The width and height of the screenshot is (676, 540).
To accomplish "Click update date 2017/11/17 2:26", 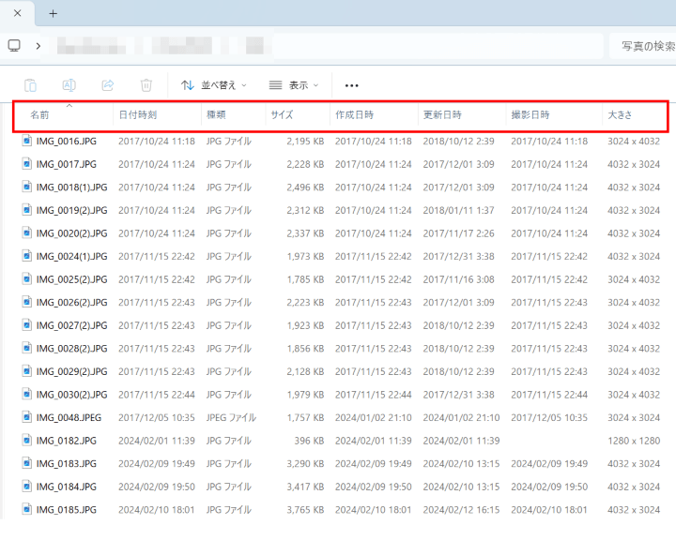I will pos(459,233).
